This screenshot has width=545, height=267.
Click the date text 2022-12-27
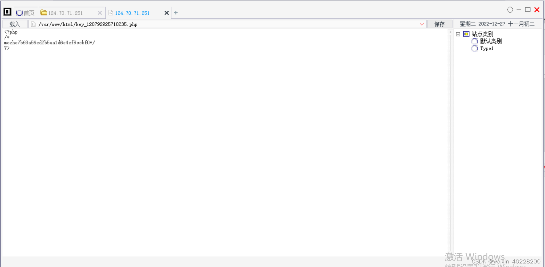click(492, 24)
